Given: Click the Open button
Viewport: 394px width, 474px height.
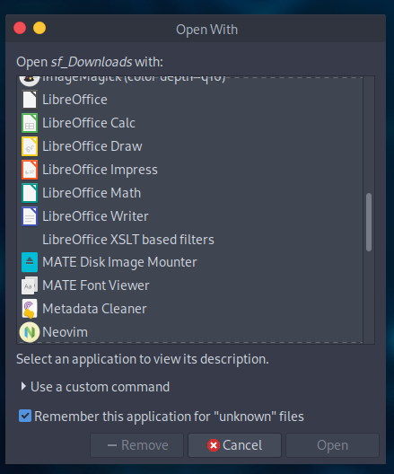Looking at the screenshot, I should (332, 445).
